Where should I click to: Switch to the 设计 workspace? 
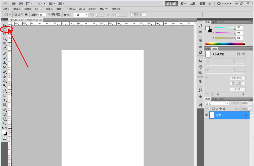tap(183, 4)
